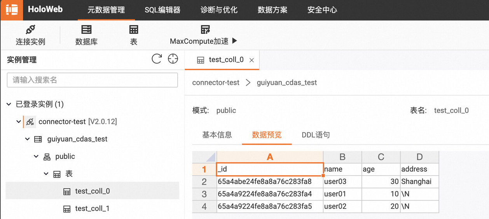The height and width of the screenshot is (219, 489).
Task: Refresh the instance management tree
Action: pos(157,59)
